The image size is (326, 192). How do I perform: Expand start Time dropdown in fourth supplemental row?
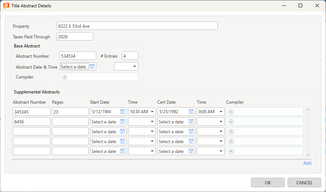tap(152, 141)
